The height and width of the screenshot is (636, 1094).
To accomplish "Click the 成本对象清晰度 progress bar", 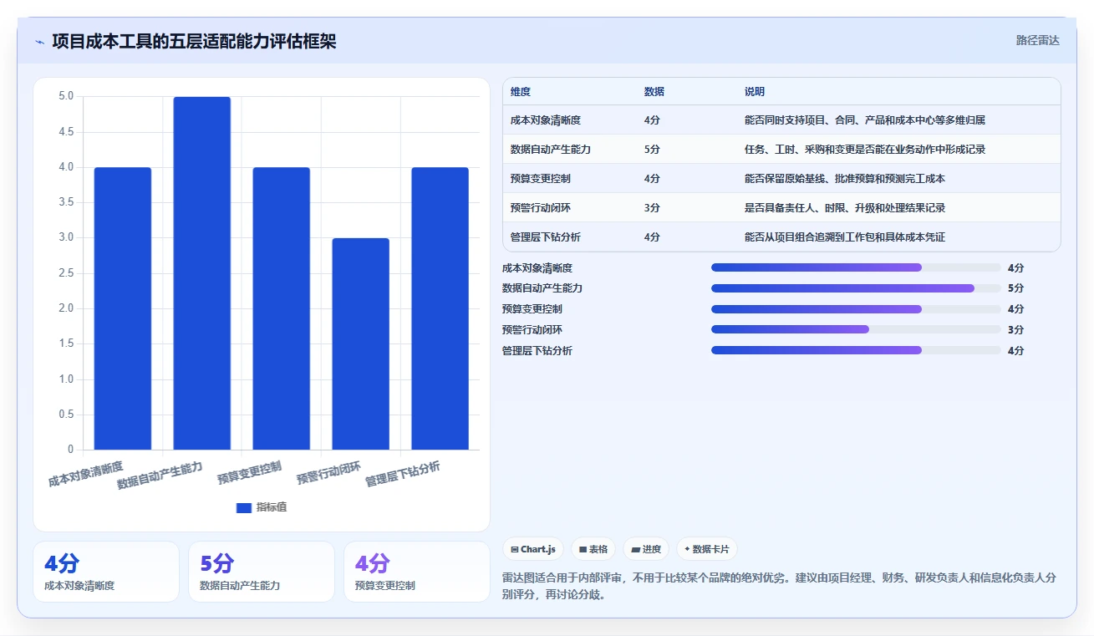I will pyautogui.click(x=856, y=267).
